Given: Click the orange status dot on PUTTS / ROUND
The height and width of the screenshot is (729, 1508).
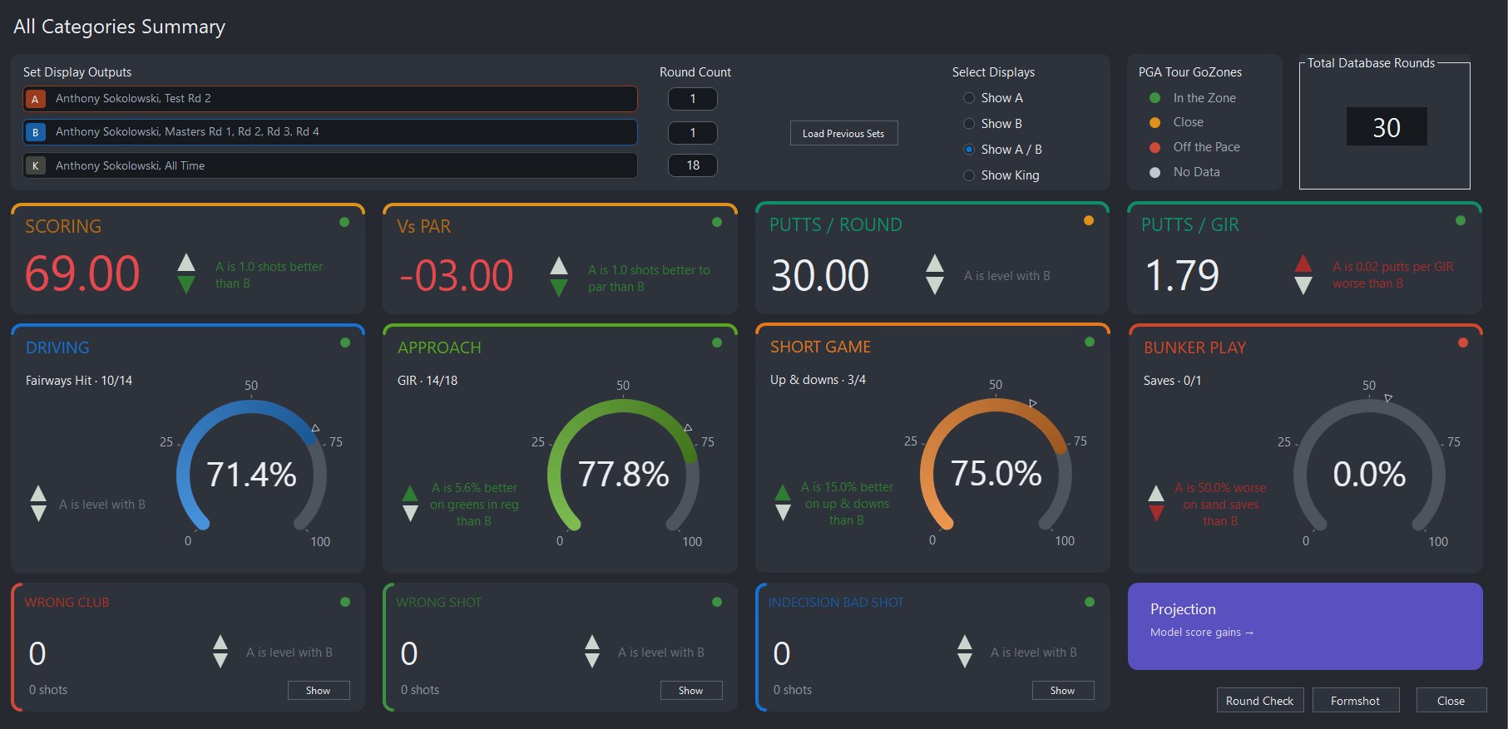Looking at the screenshot, I should 1089,220.
